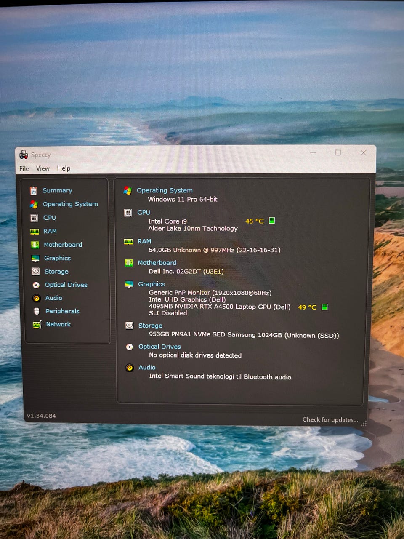Select CPU in the sidebar list
The image size is (404, 539).
[x=50, y=218]
